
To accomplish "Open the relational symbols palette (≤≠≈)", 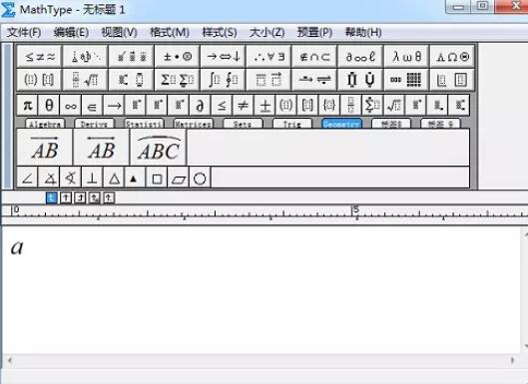I will (x=39, y=56).
